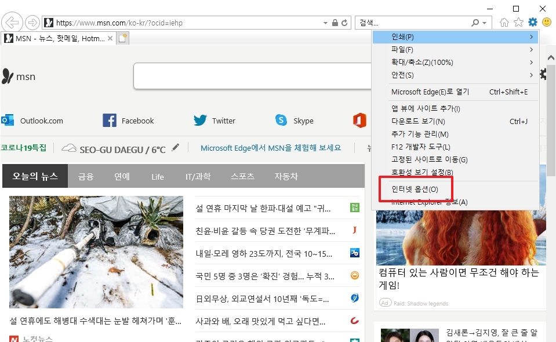Click the page scrollbar up arrow
The image size is (556, 342).
click(551, 57)
